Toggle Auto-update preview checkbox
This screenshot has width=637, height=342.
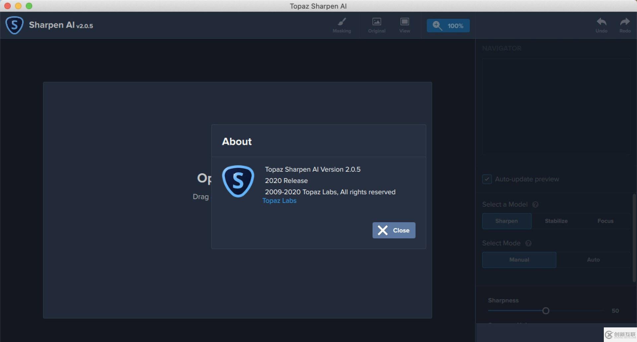[x=487, y=179]
